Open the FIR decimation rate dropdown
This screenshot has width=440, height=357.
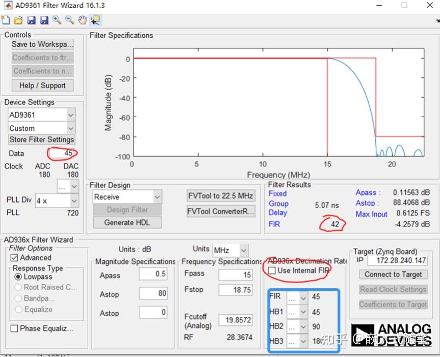297,297
